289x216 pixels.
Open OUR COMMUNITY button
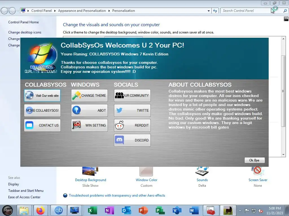132,96
